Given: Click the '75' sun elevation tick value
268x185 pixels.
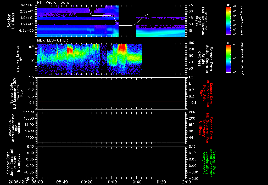Looking at the screenshot, I should pyautogui.click(x=191, y=5).
